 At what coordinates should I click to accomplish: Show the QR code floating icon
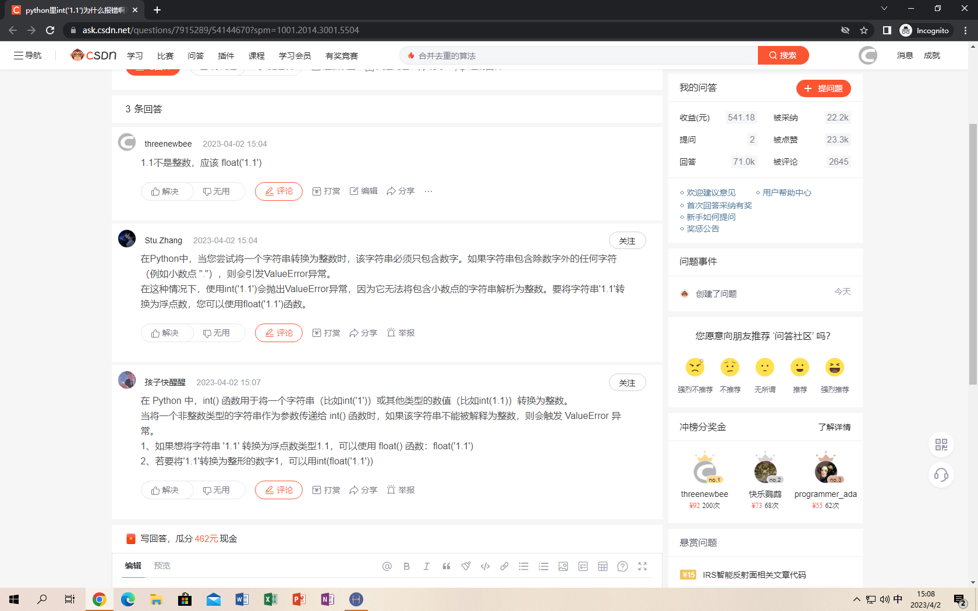[941, 445]
